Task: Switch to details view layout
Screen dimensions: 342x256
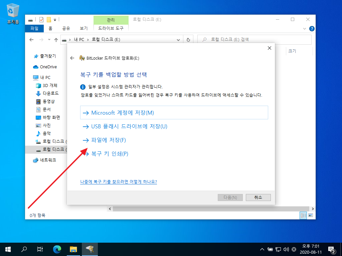Action: pyautogui.click(x=303, y=216)
